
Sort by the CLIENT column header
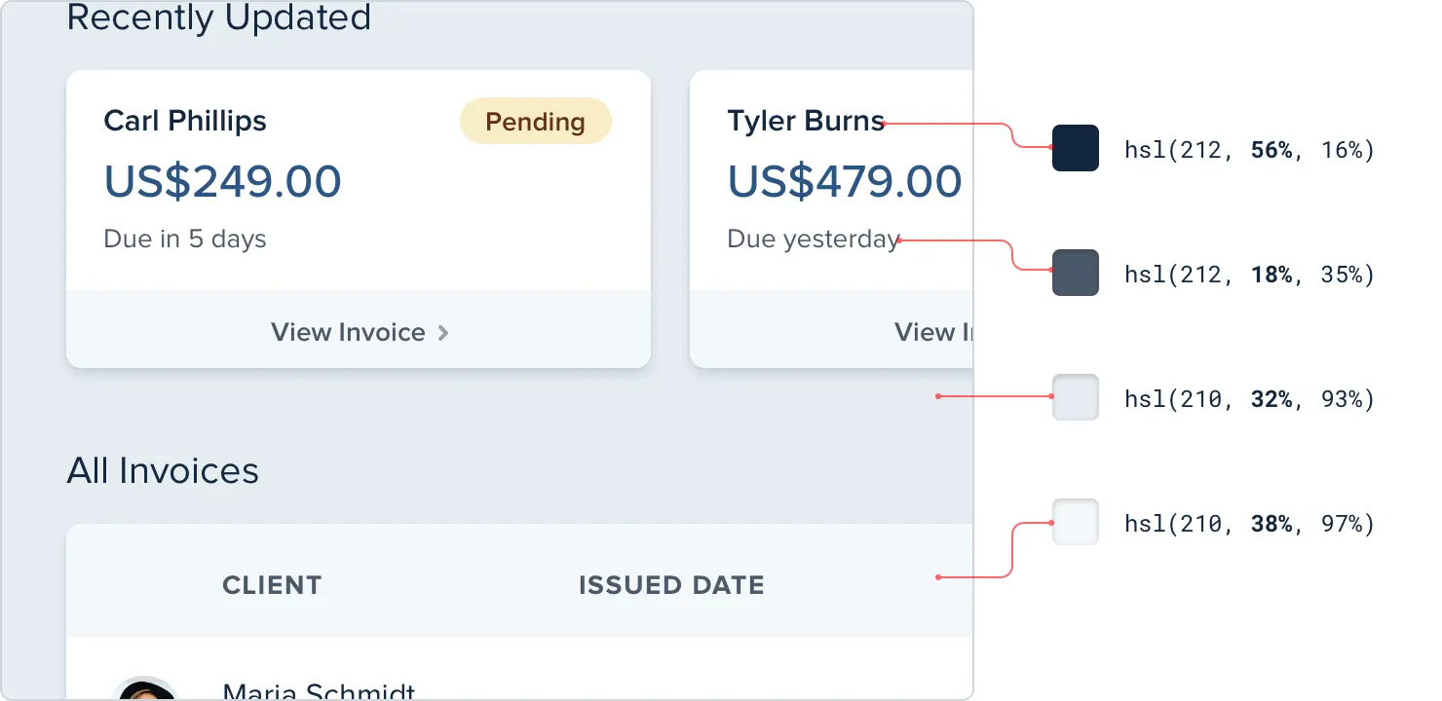(x=272, y=585)
